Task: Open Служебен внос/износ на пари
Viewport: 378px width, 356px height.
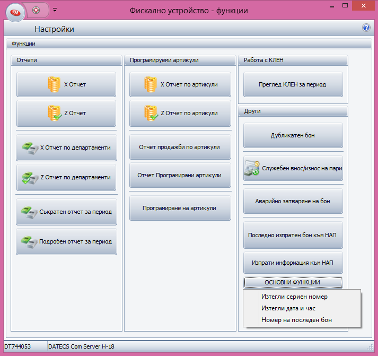Action: (x=293, y=168)
